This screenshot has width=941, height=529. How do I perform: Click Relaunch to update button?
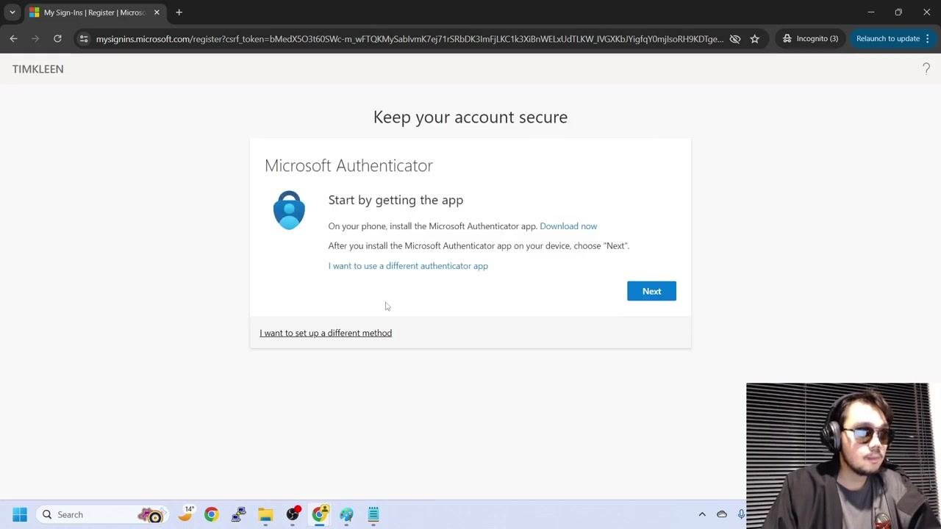(x=887, y=39)
